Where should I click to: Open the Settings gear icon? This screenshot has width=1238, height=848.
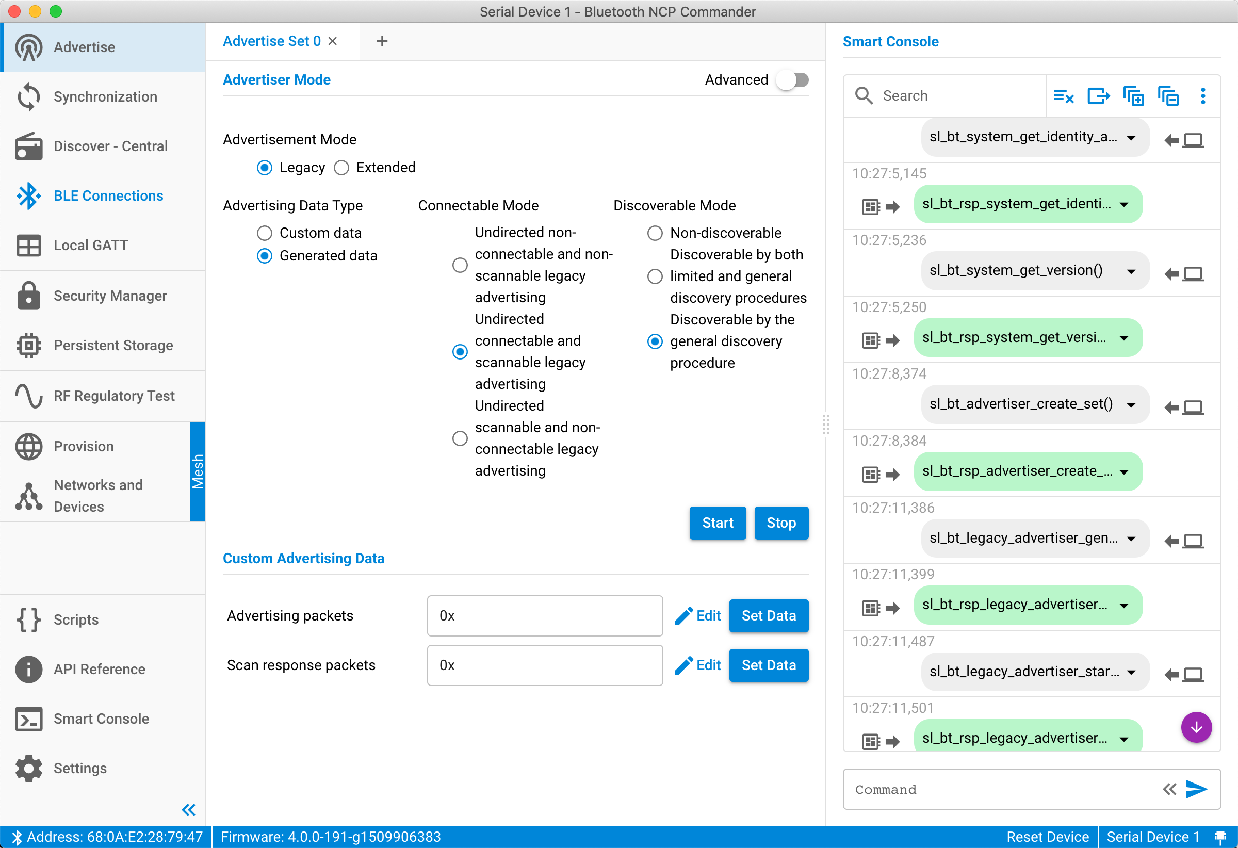29,768
